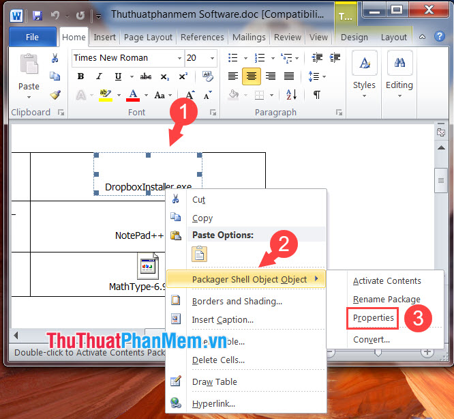Viewport: 454px width, 419px height.
Task: Click Word Help question mark icon
Action: tap(439, 37)
